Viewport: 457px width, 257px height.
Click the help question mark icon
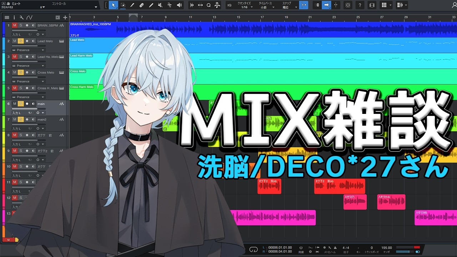(x=360, y=5)
